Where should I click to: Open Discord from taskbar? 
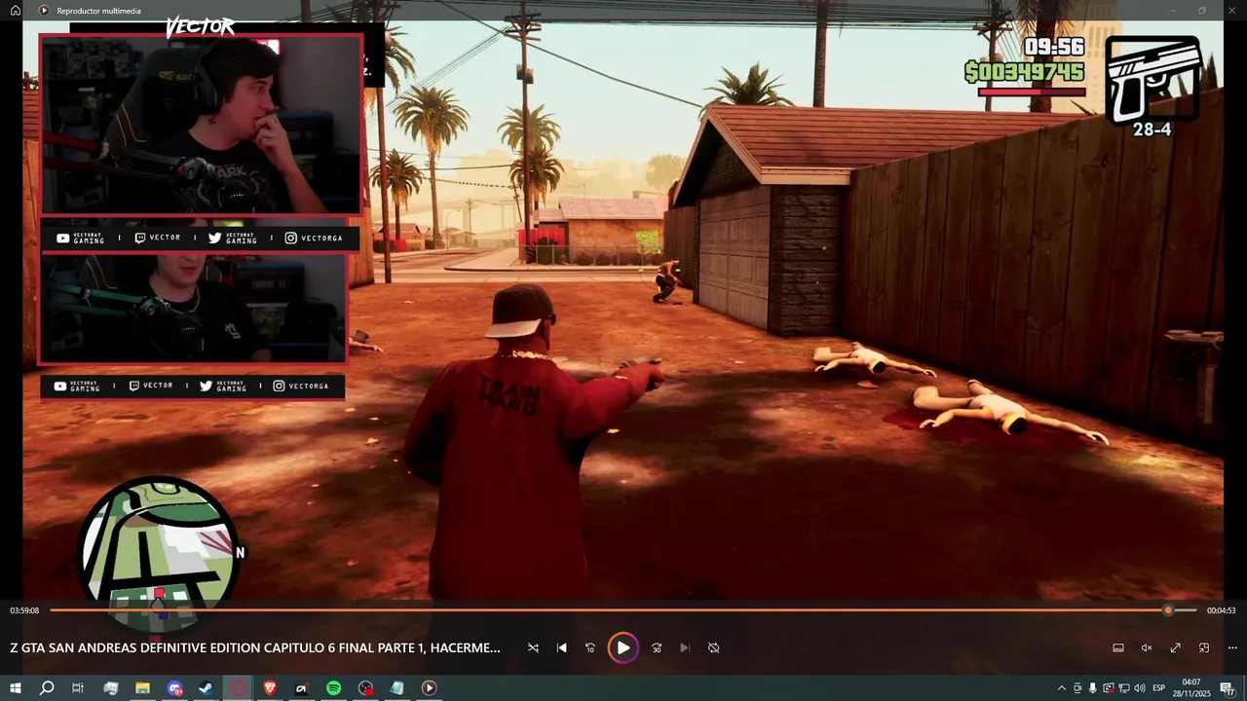pyautogui.click(x=174, y=688)
